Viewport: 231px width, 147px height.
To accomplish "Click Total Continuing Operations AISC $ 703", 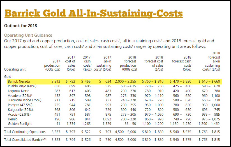I will click(105, 132).
